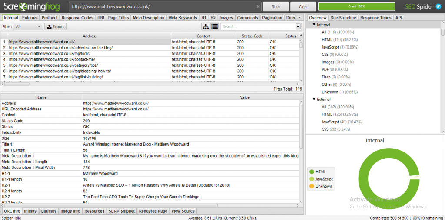Click the Title 1 Length row
The width and height of the screenshot is (445, 220).
coord(149,150)
